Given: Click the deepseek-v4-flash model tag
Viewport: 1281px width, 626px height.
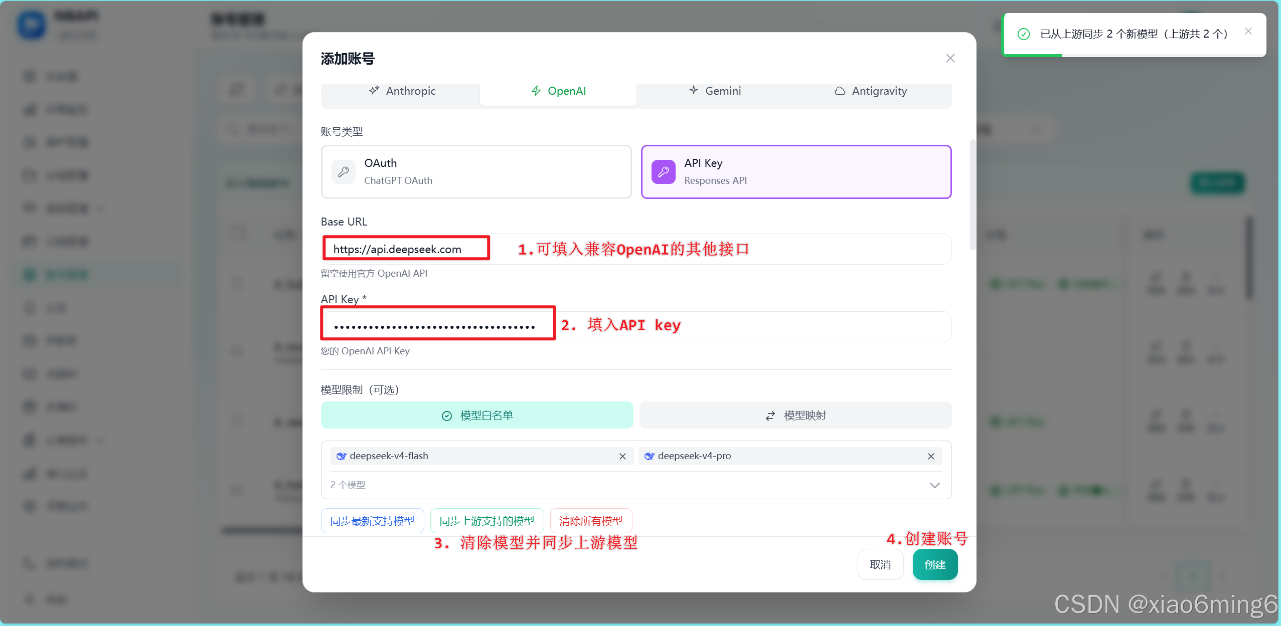Looking at the screenshot, I should [482, 456].
